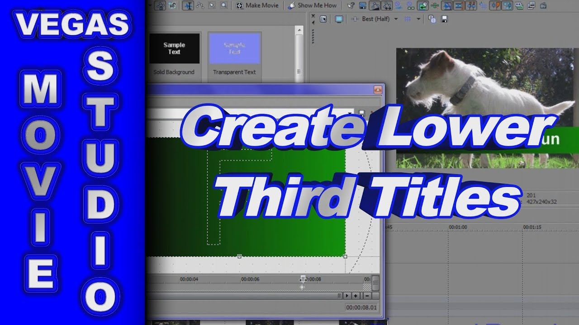Viewport: 579px width, 325px height.
Task: Close the generator dialog window
Action: click(x=378, y=90)
